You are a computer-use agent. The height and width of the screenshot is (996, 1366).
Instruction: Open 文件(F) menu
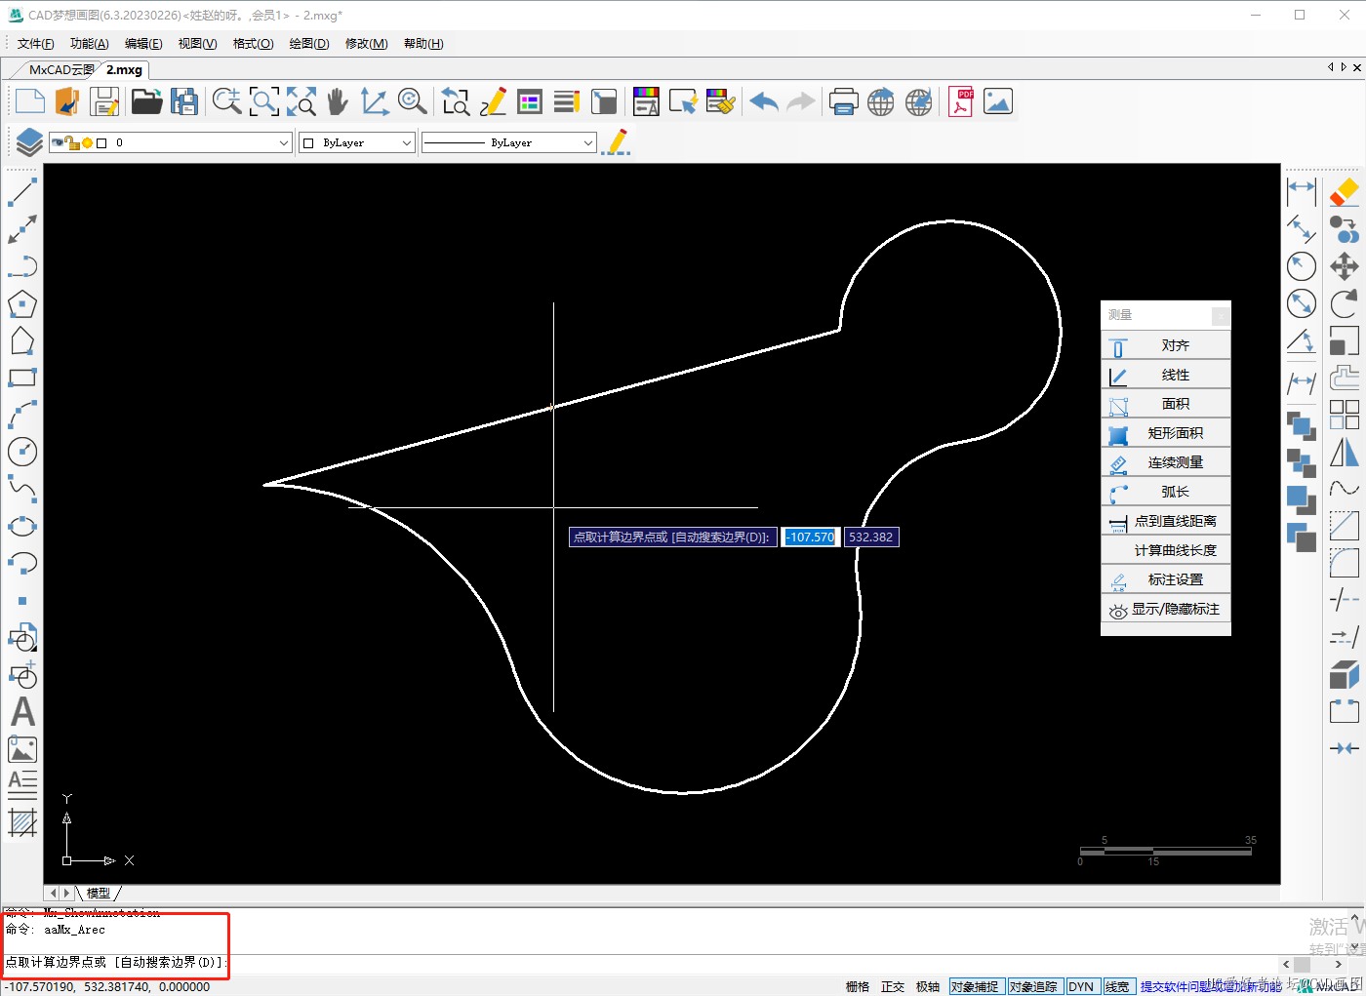tap(36, 44)
